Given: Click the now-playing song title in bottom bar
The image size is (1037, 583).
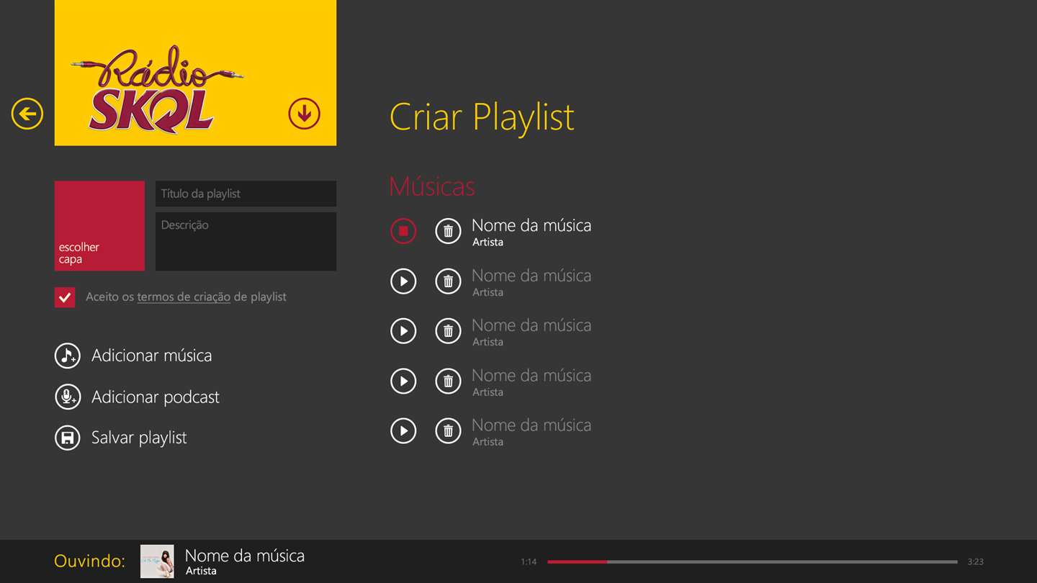Looking at the screenshot, I should (245, 556).
